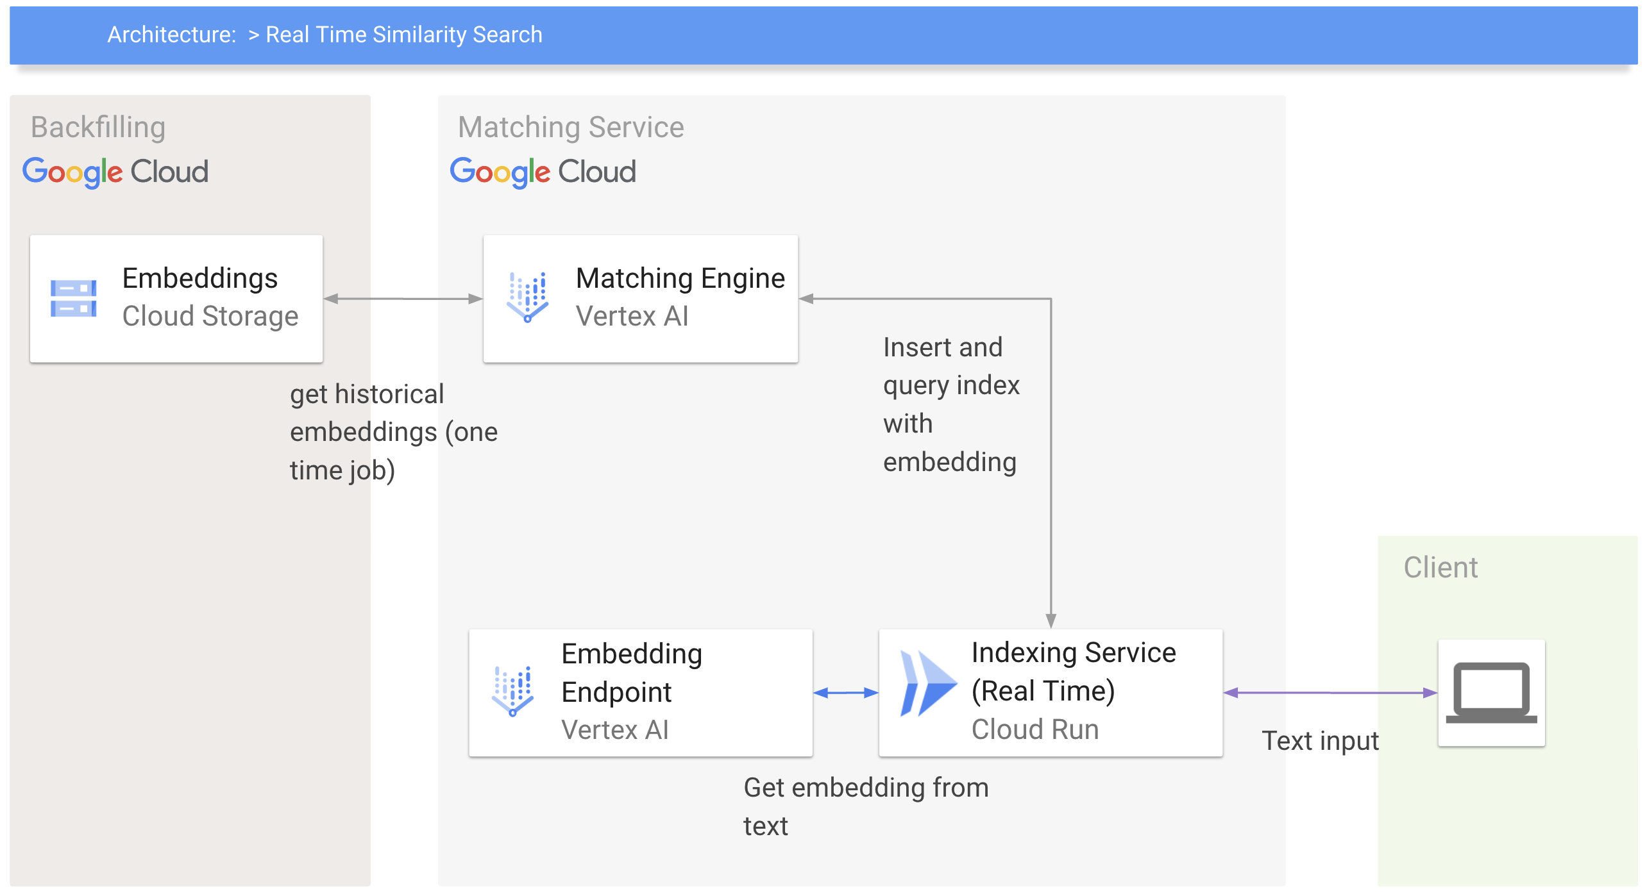
Task: Click the Cloud Storage bucket icon
Action: pos(73,298)
